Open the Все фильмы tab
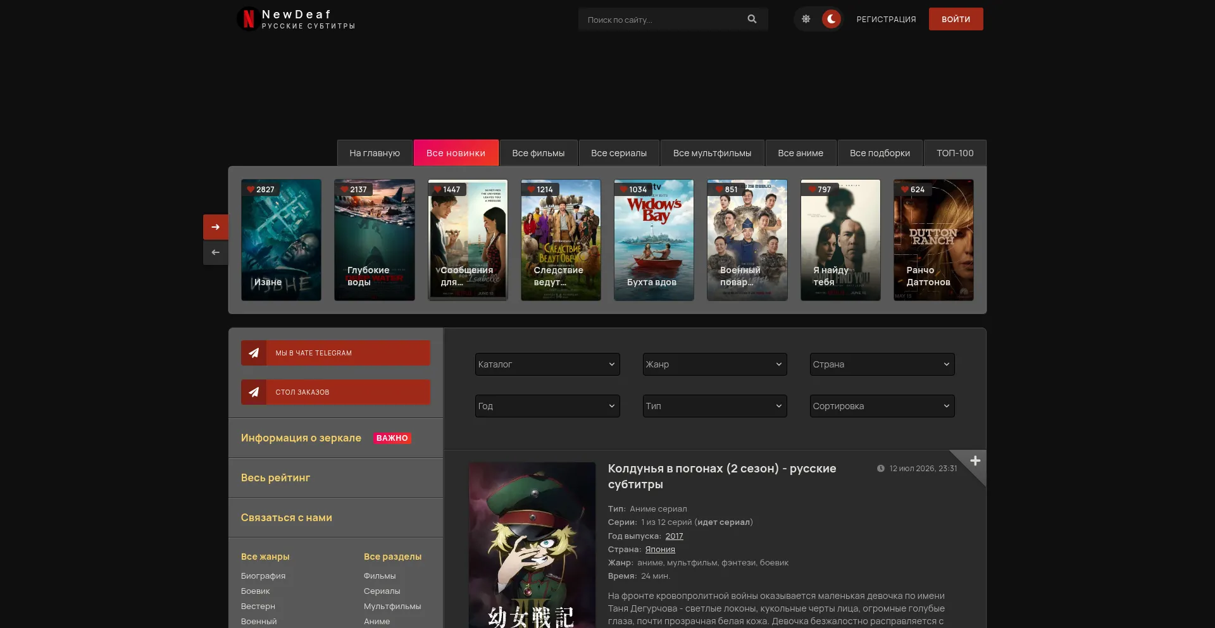The image size is (1215, 628). [x=539, y=153]
